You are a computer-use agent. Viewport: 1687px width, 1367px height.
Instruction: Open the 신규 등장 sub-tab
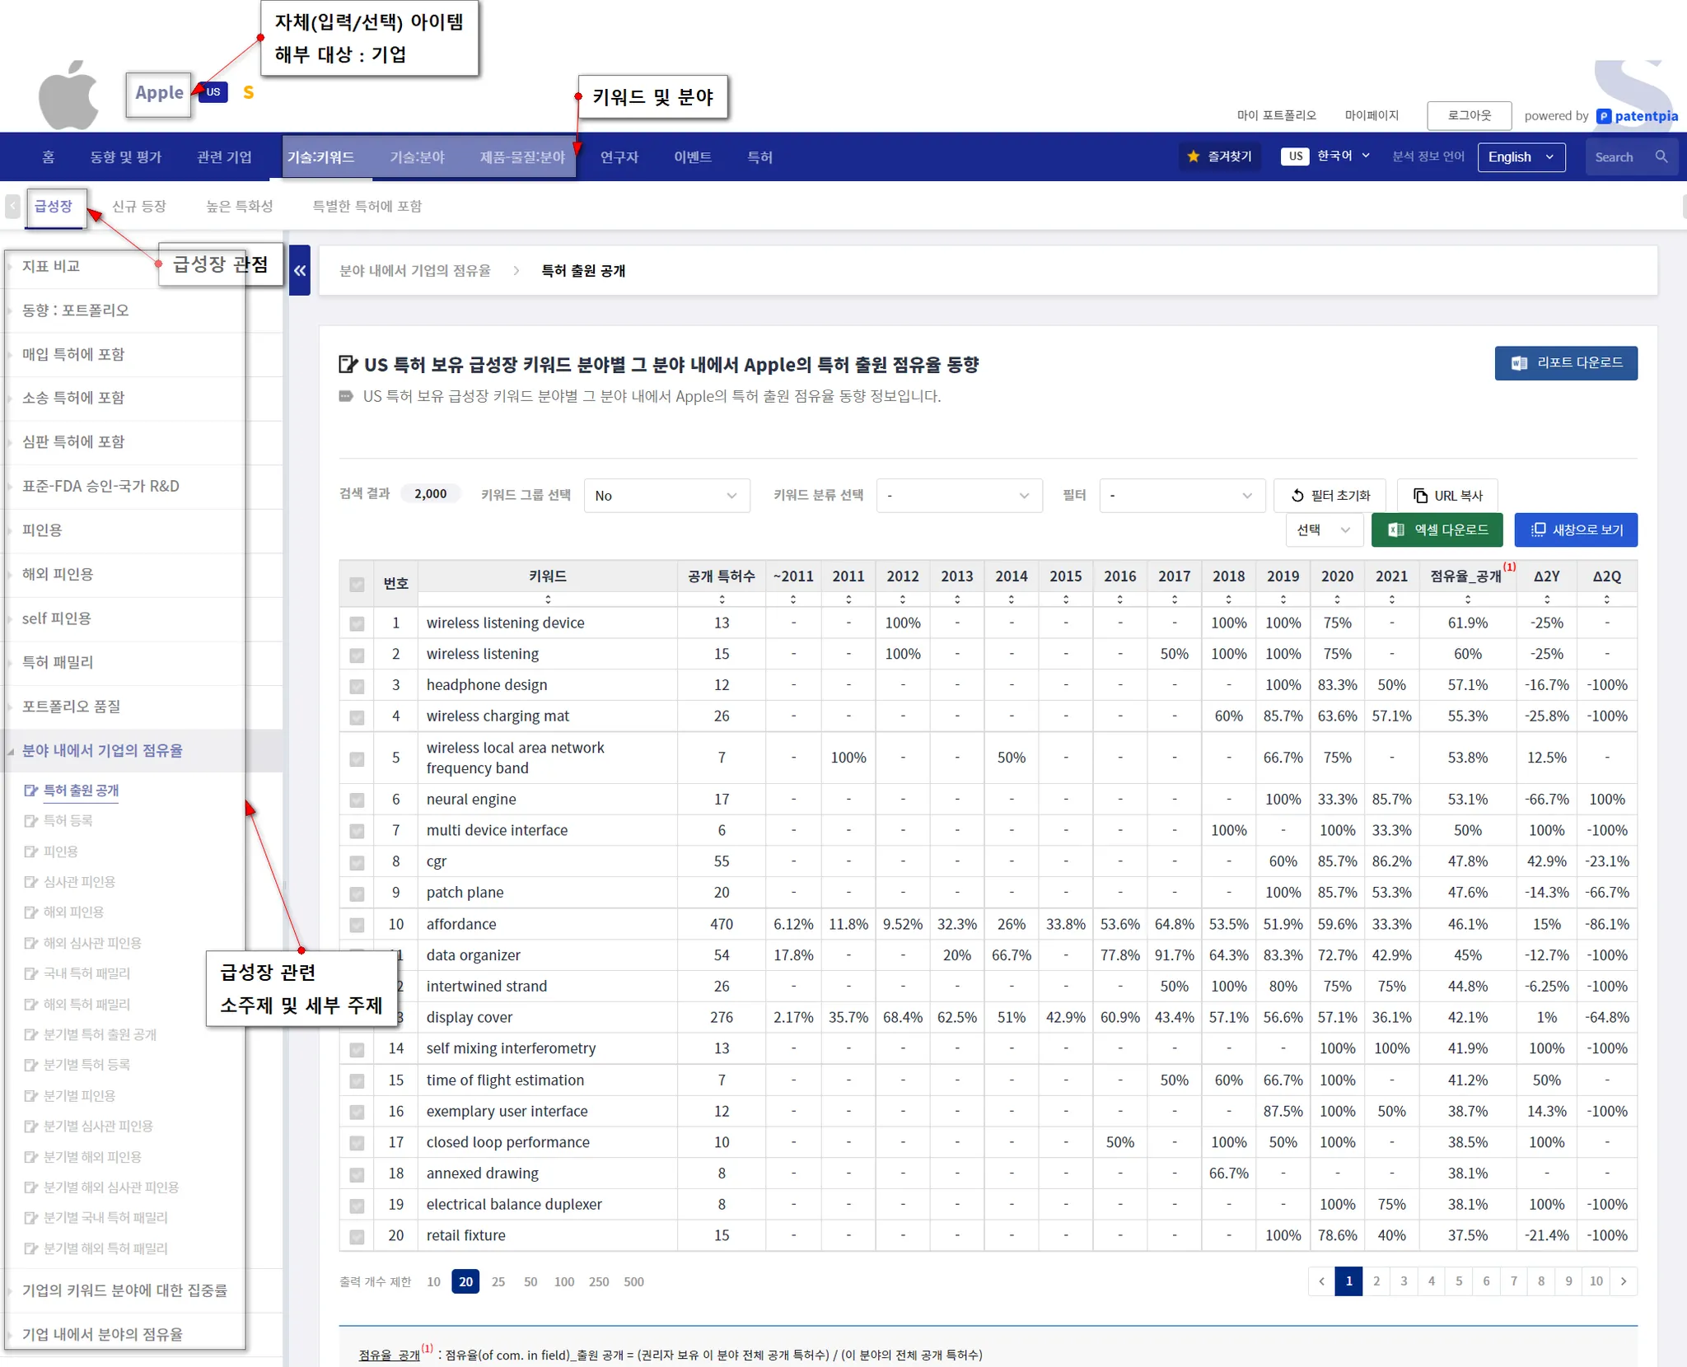coord(139,206)
